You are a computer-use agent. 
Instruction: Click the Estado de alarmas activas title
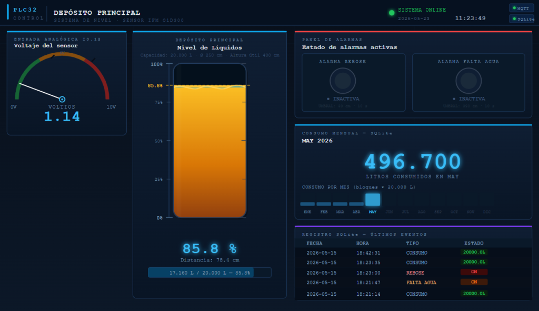point(350,47)
